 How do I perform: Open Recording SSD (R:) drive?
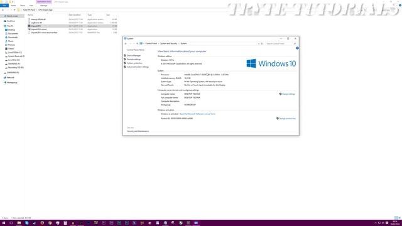pyautogui.click(x=16, y=67)
